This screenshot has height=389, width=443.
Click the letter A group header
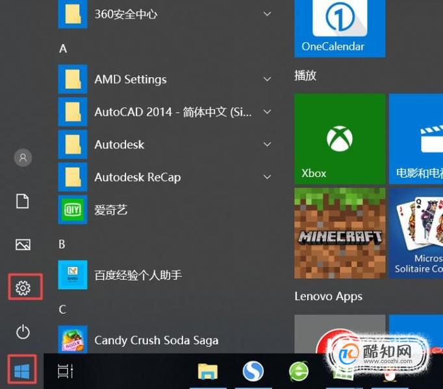coord(63,49)
